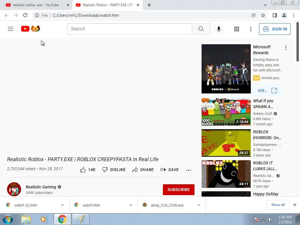Close the PARTY.EXE tab
Screen dimensions: 300x225
(x=138, y=5)
